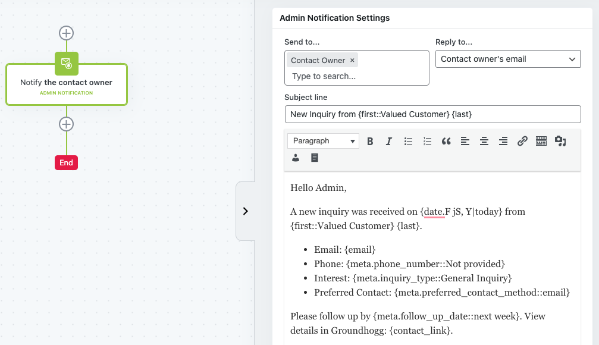Open the Paragraph format dropdown
Screen dimensions: 599x345
(323, 141)
